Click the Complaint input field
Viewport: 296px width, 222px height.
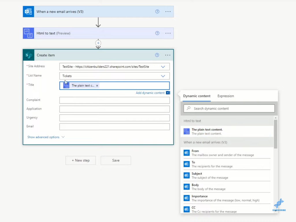(114, 100)
